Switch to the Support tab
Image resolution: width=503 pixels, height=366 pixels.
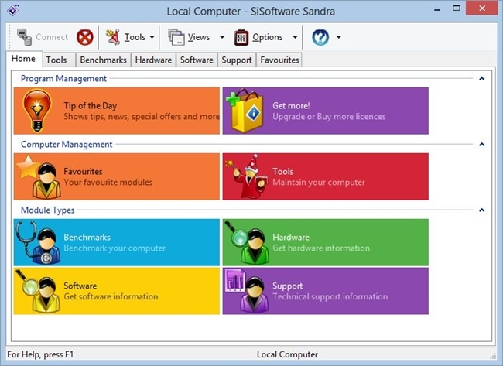click(x=237, y=60)
